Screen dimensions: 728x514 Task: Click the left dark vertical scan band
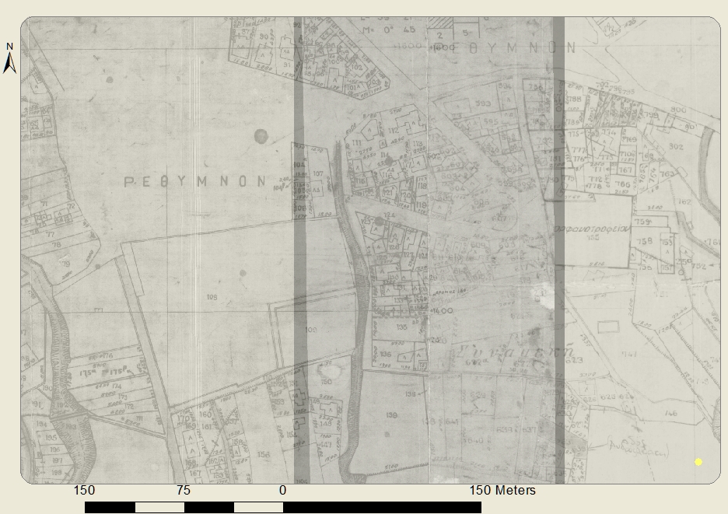(299, 249)
